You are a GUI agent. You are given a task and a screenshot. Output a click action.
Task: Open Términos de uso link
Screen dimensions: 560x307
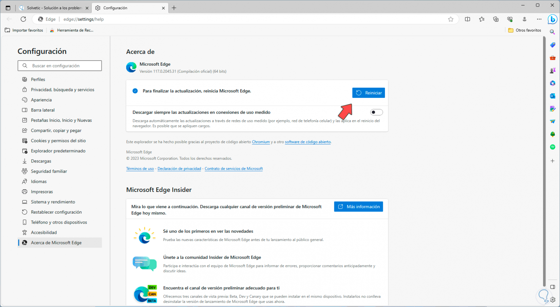click(x=140, y=169)
